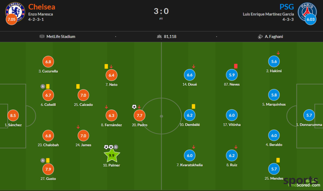Click the PSG 6.03 team rating badge

tap(311, 19)
